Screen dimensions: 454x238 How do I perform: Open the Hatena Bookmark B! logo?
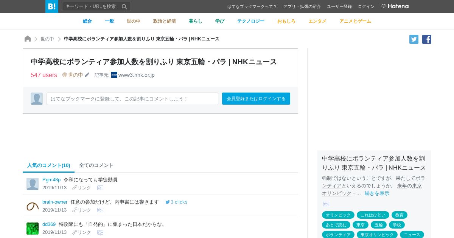pyautogui.click(x=52, y=6)
